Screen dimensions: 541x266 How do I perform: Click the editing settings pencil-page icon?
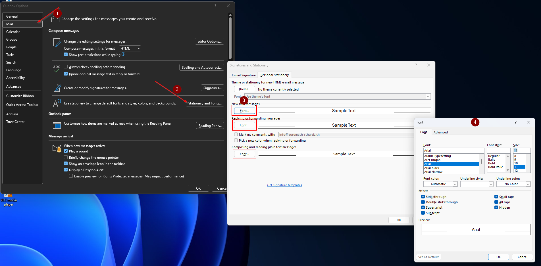tap(57, 43)
